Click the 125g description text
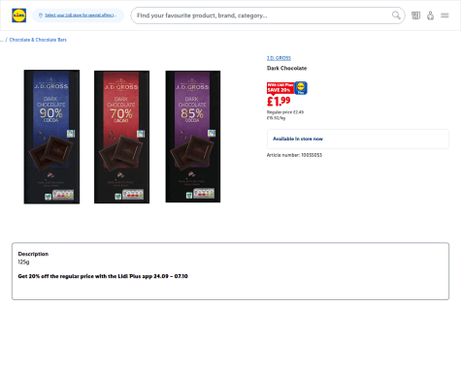461x368 pixels. [23, 261]
